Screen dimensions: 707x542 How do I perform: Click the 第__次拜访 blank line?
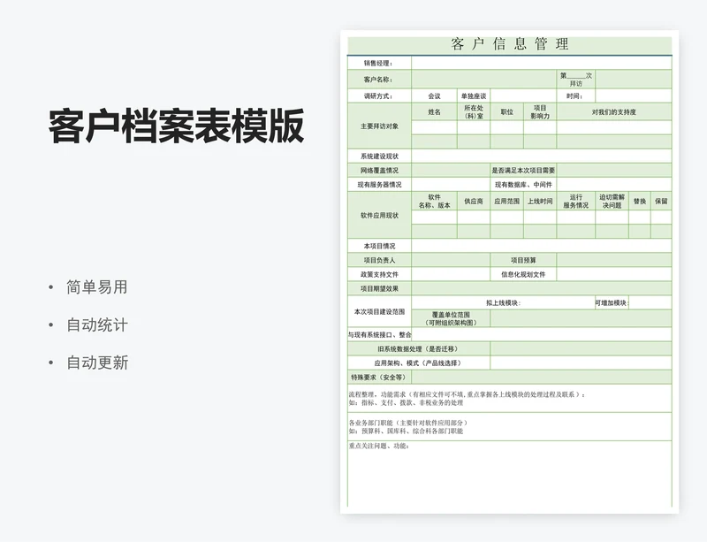click(x=577, y=78)
